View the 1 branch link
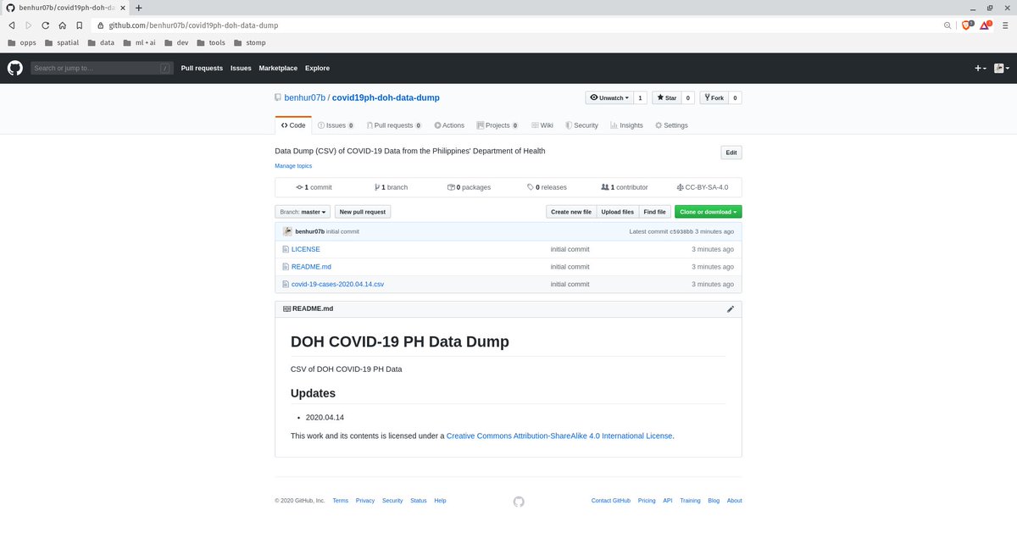 click(x=391, y=187)
